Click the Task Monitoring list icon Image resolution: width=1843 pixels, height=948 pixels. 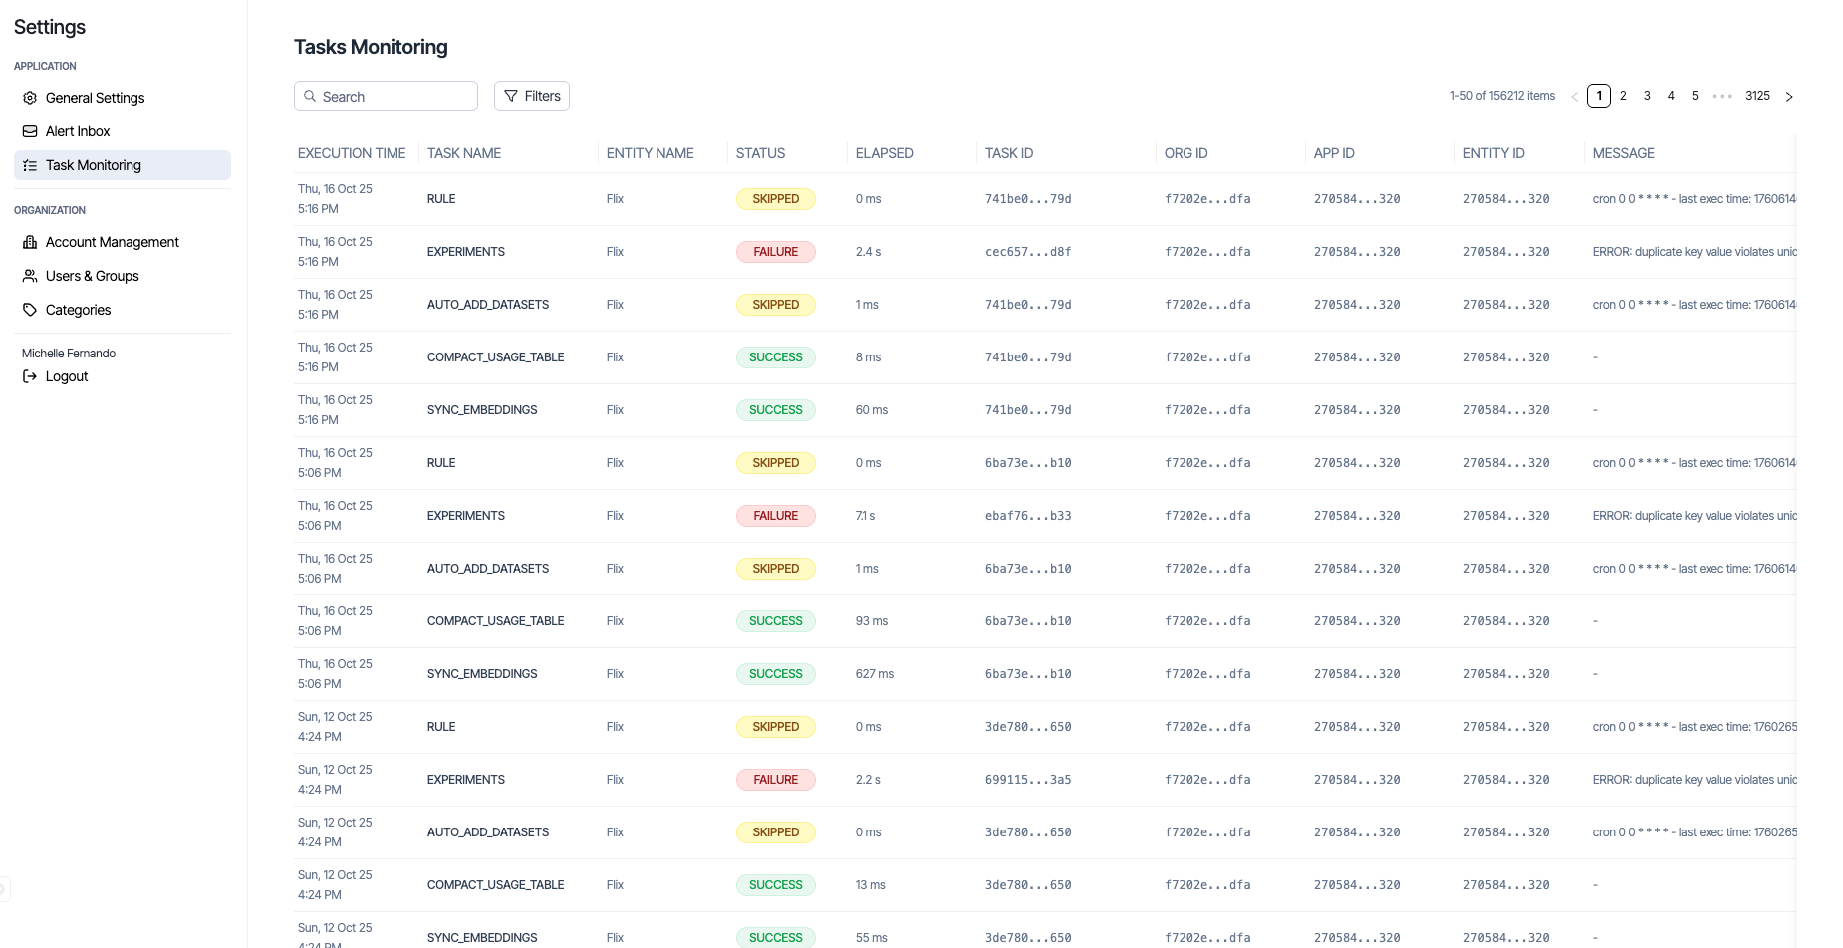(x=30, y=165)
